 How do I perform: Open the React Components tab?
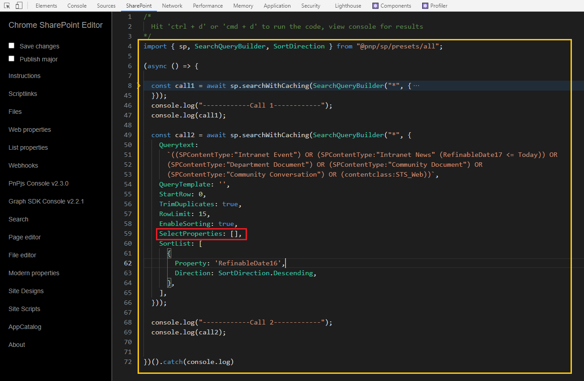point(392,6)
